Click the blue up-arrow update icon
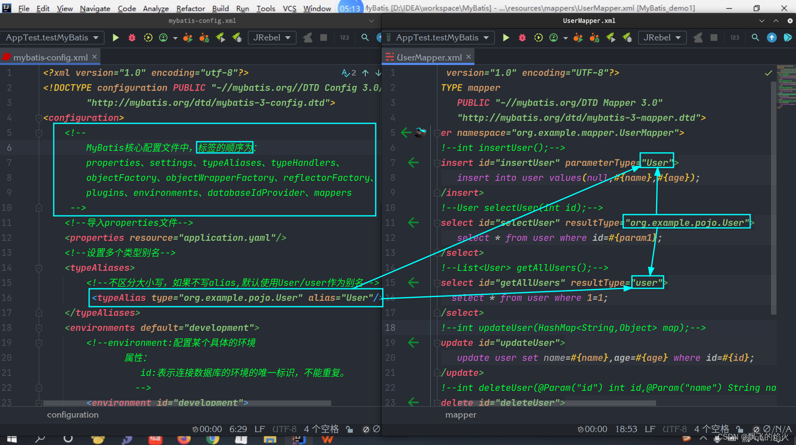 tap(772, 37)
